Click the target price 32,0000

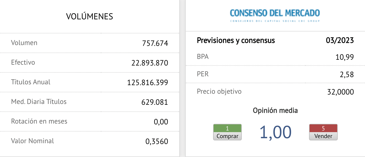tap(340, 92)
